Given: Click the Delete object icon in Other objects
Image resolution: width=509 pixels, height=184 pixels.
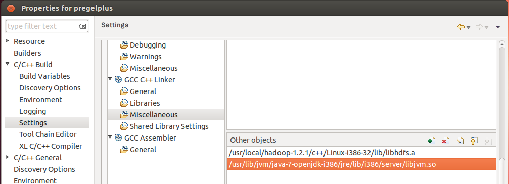Looking at the screenshot, I should point(446,141).
